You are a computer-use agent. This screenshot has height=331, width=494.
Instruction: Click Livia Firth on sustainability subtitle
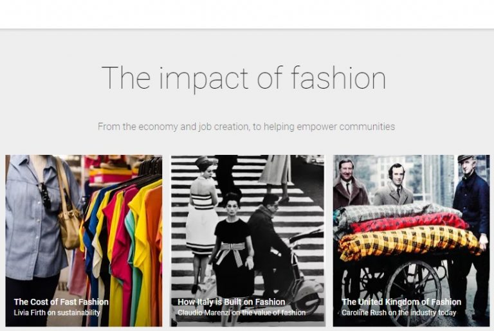57,313
